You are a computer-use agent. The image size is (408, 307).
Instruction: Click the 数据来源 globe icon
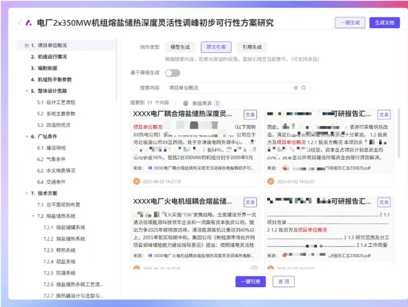(186, 103)
